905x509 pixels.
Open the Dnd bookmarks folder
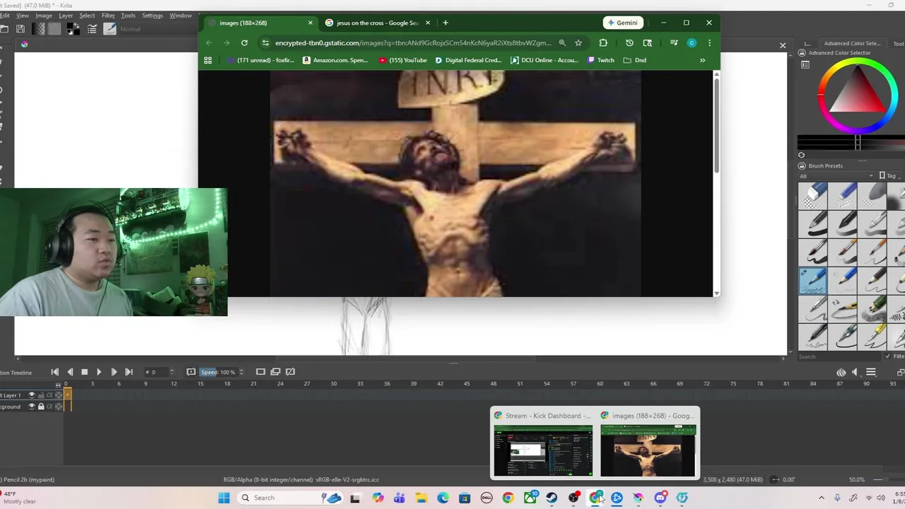(635, 60)
